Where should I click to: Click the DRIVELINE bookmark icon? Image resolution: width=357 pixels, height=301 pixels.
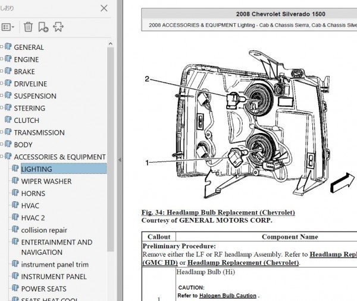(8, 83)
